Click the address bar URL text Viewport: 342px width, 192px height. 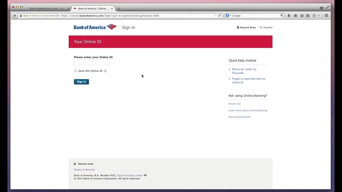click(x=110, y=16)
